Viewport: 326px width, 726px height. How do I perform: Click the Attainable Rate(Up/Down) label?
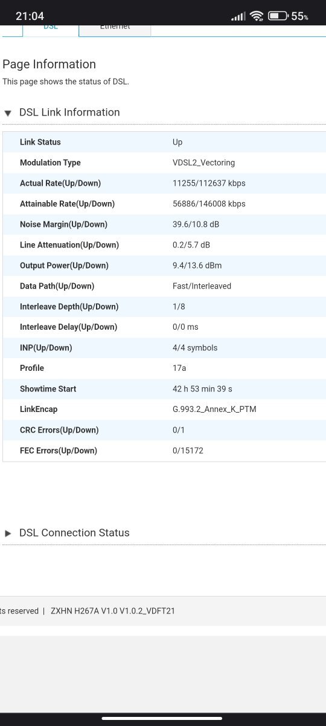[x=67, y=204]
